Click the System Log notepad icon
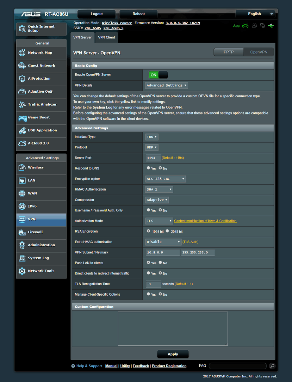 [22, 258]
